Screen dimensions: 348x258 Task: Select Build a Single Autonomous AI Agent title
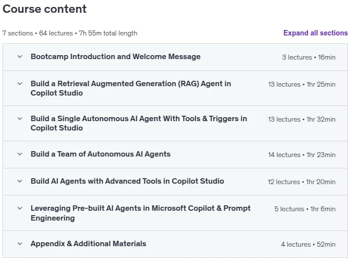pyautogui.click(x=139, y=124)
